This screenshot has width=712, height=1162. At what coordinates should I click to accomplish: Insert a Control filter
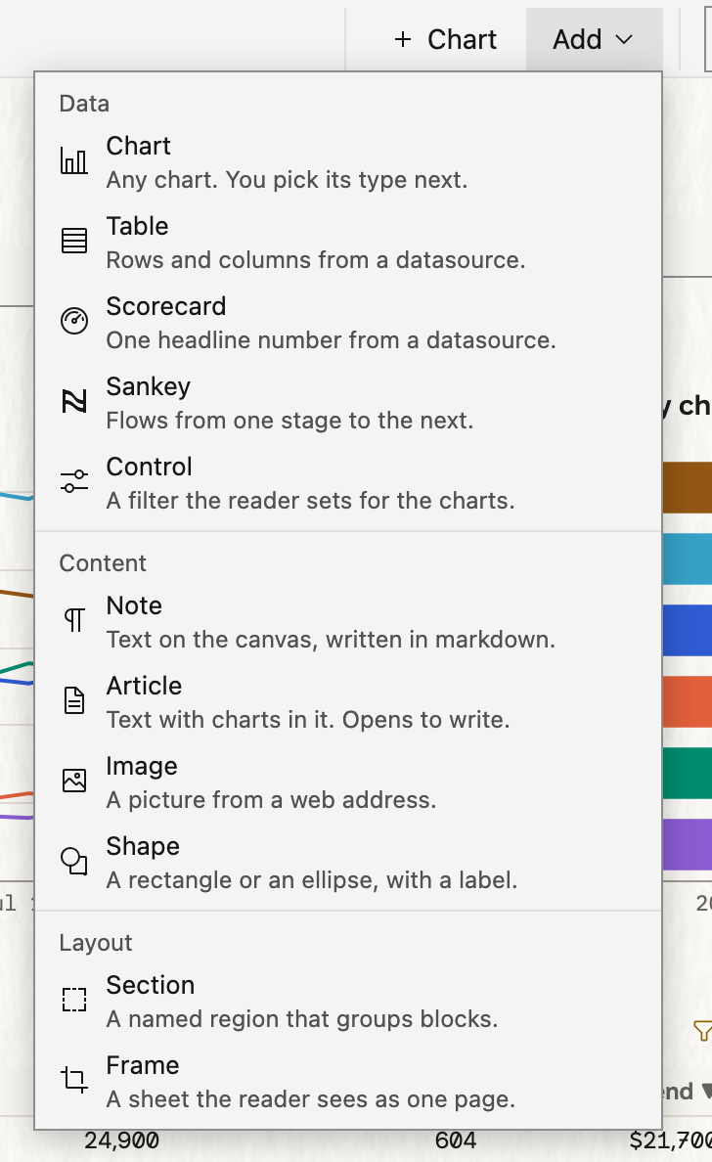[x=348, y=481]
